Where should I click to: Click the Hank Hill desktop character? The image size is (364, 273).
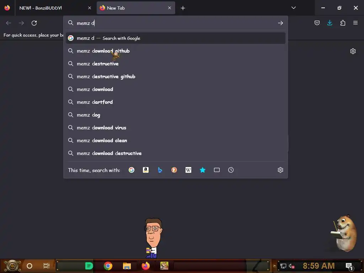point(153,238)
